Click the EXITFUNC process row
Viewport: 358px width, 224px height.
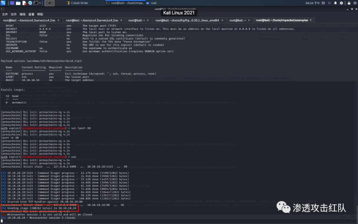[x=81, y=74]
